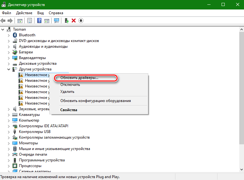This screenshot has height=180, width=244.
Task: Click the properties sheet toolbar icon
Action: [x=29, y=21]
